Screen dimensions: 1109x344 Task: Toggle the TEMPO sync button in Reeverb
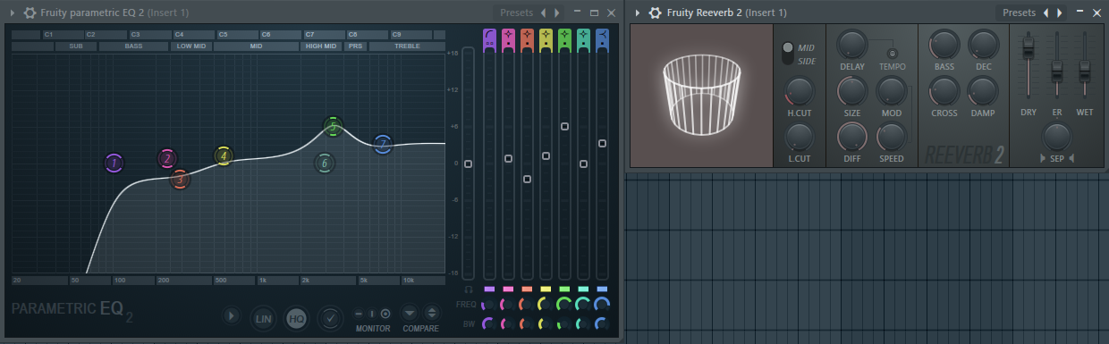[892, 54]
